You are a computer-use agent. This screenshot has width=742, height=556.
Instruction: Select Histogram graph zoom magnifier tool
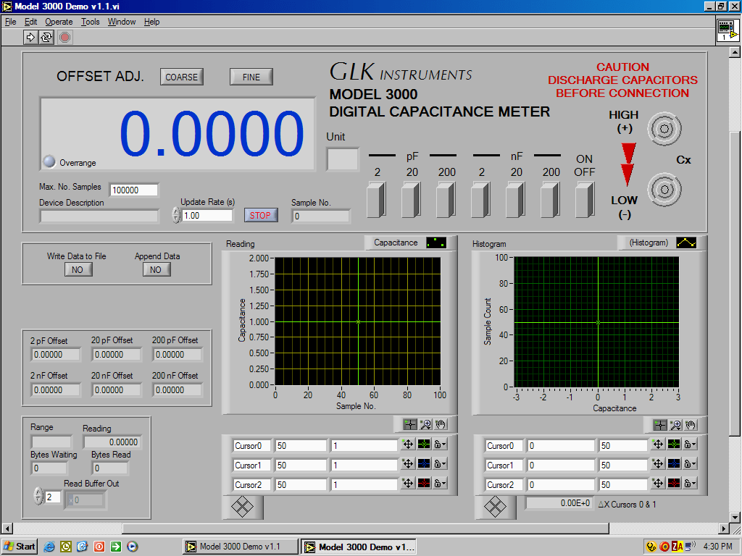(x=675, y=424)
